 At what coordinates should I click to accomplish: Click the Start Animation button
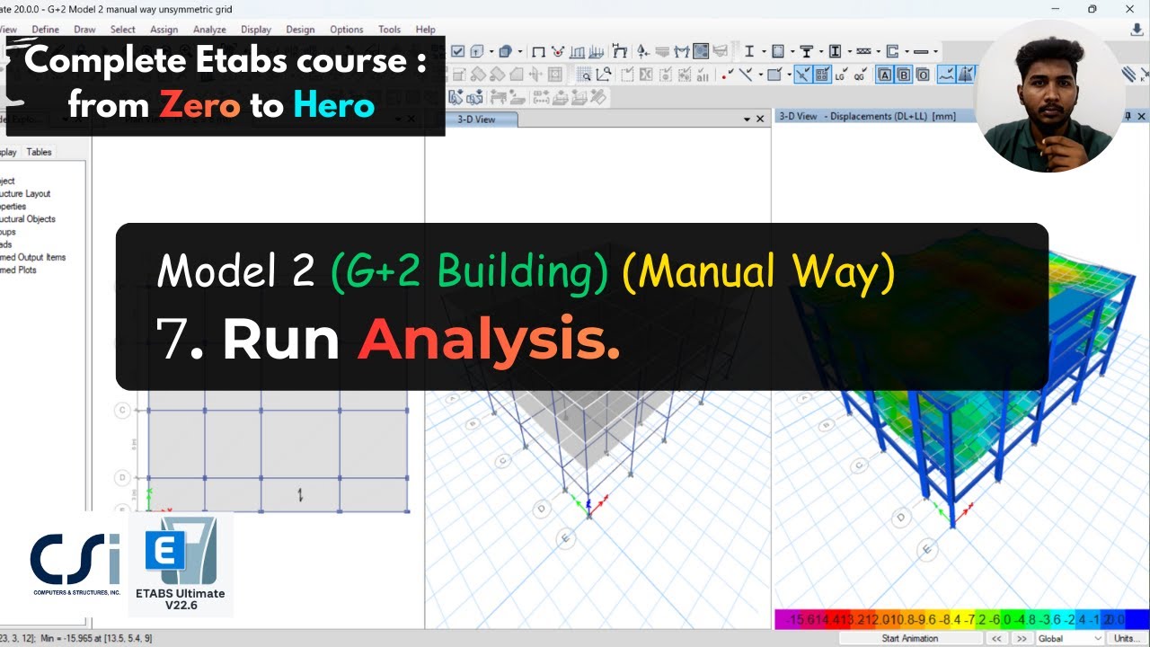(x=909, y=638)
